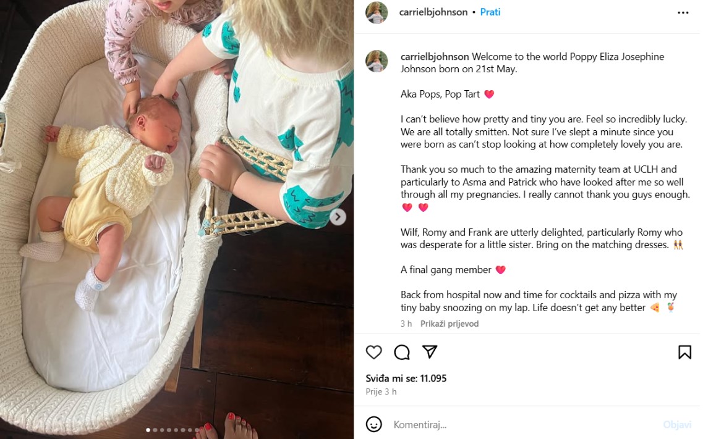View likes list Sviđa mi se: 11.095
Viewport: 703px width, 439px height.
click(406, 378)
